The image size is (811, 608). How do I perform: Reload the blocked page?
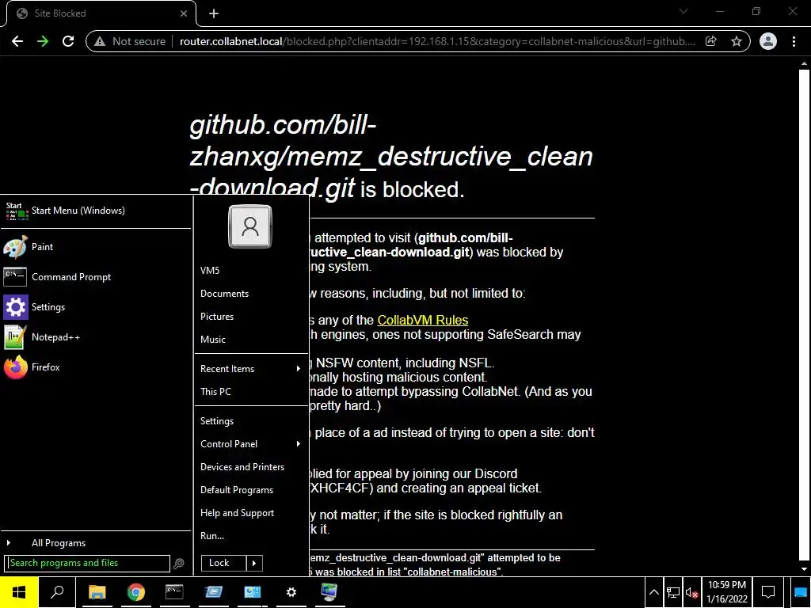(68, 41)
